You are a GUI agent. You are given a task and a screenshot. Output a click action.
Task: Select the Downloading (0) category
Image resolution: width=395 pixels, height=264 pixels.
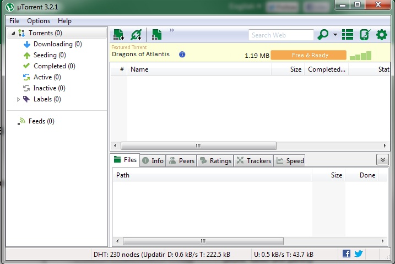coord(58,44)
